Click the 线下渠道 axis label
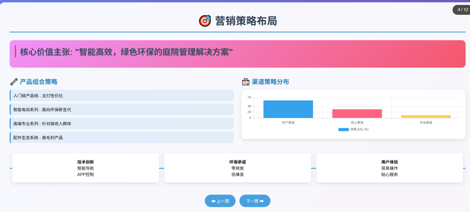This screenshot has height=212, width=470. click(x=288, y=122)
